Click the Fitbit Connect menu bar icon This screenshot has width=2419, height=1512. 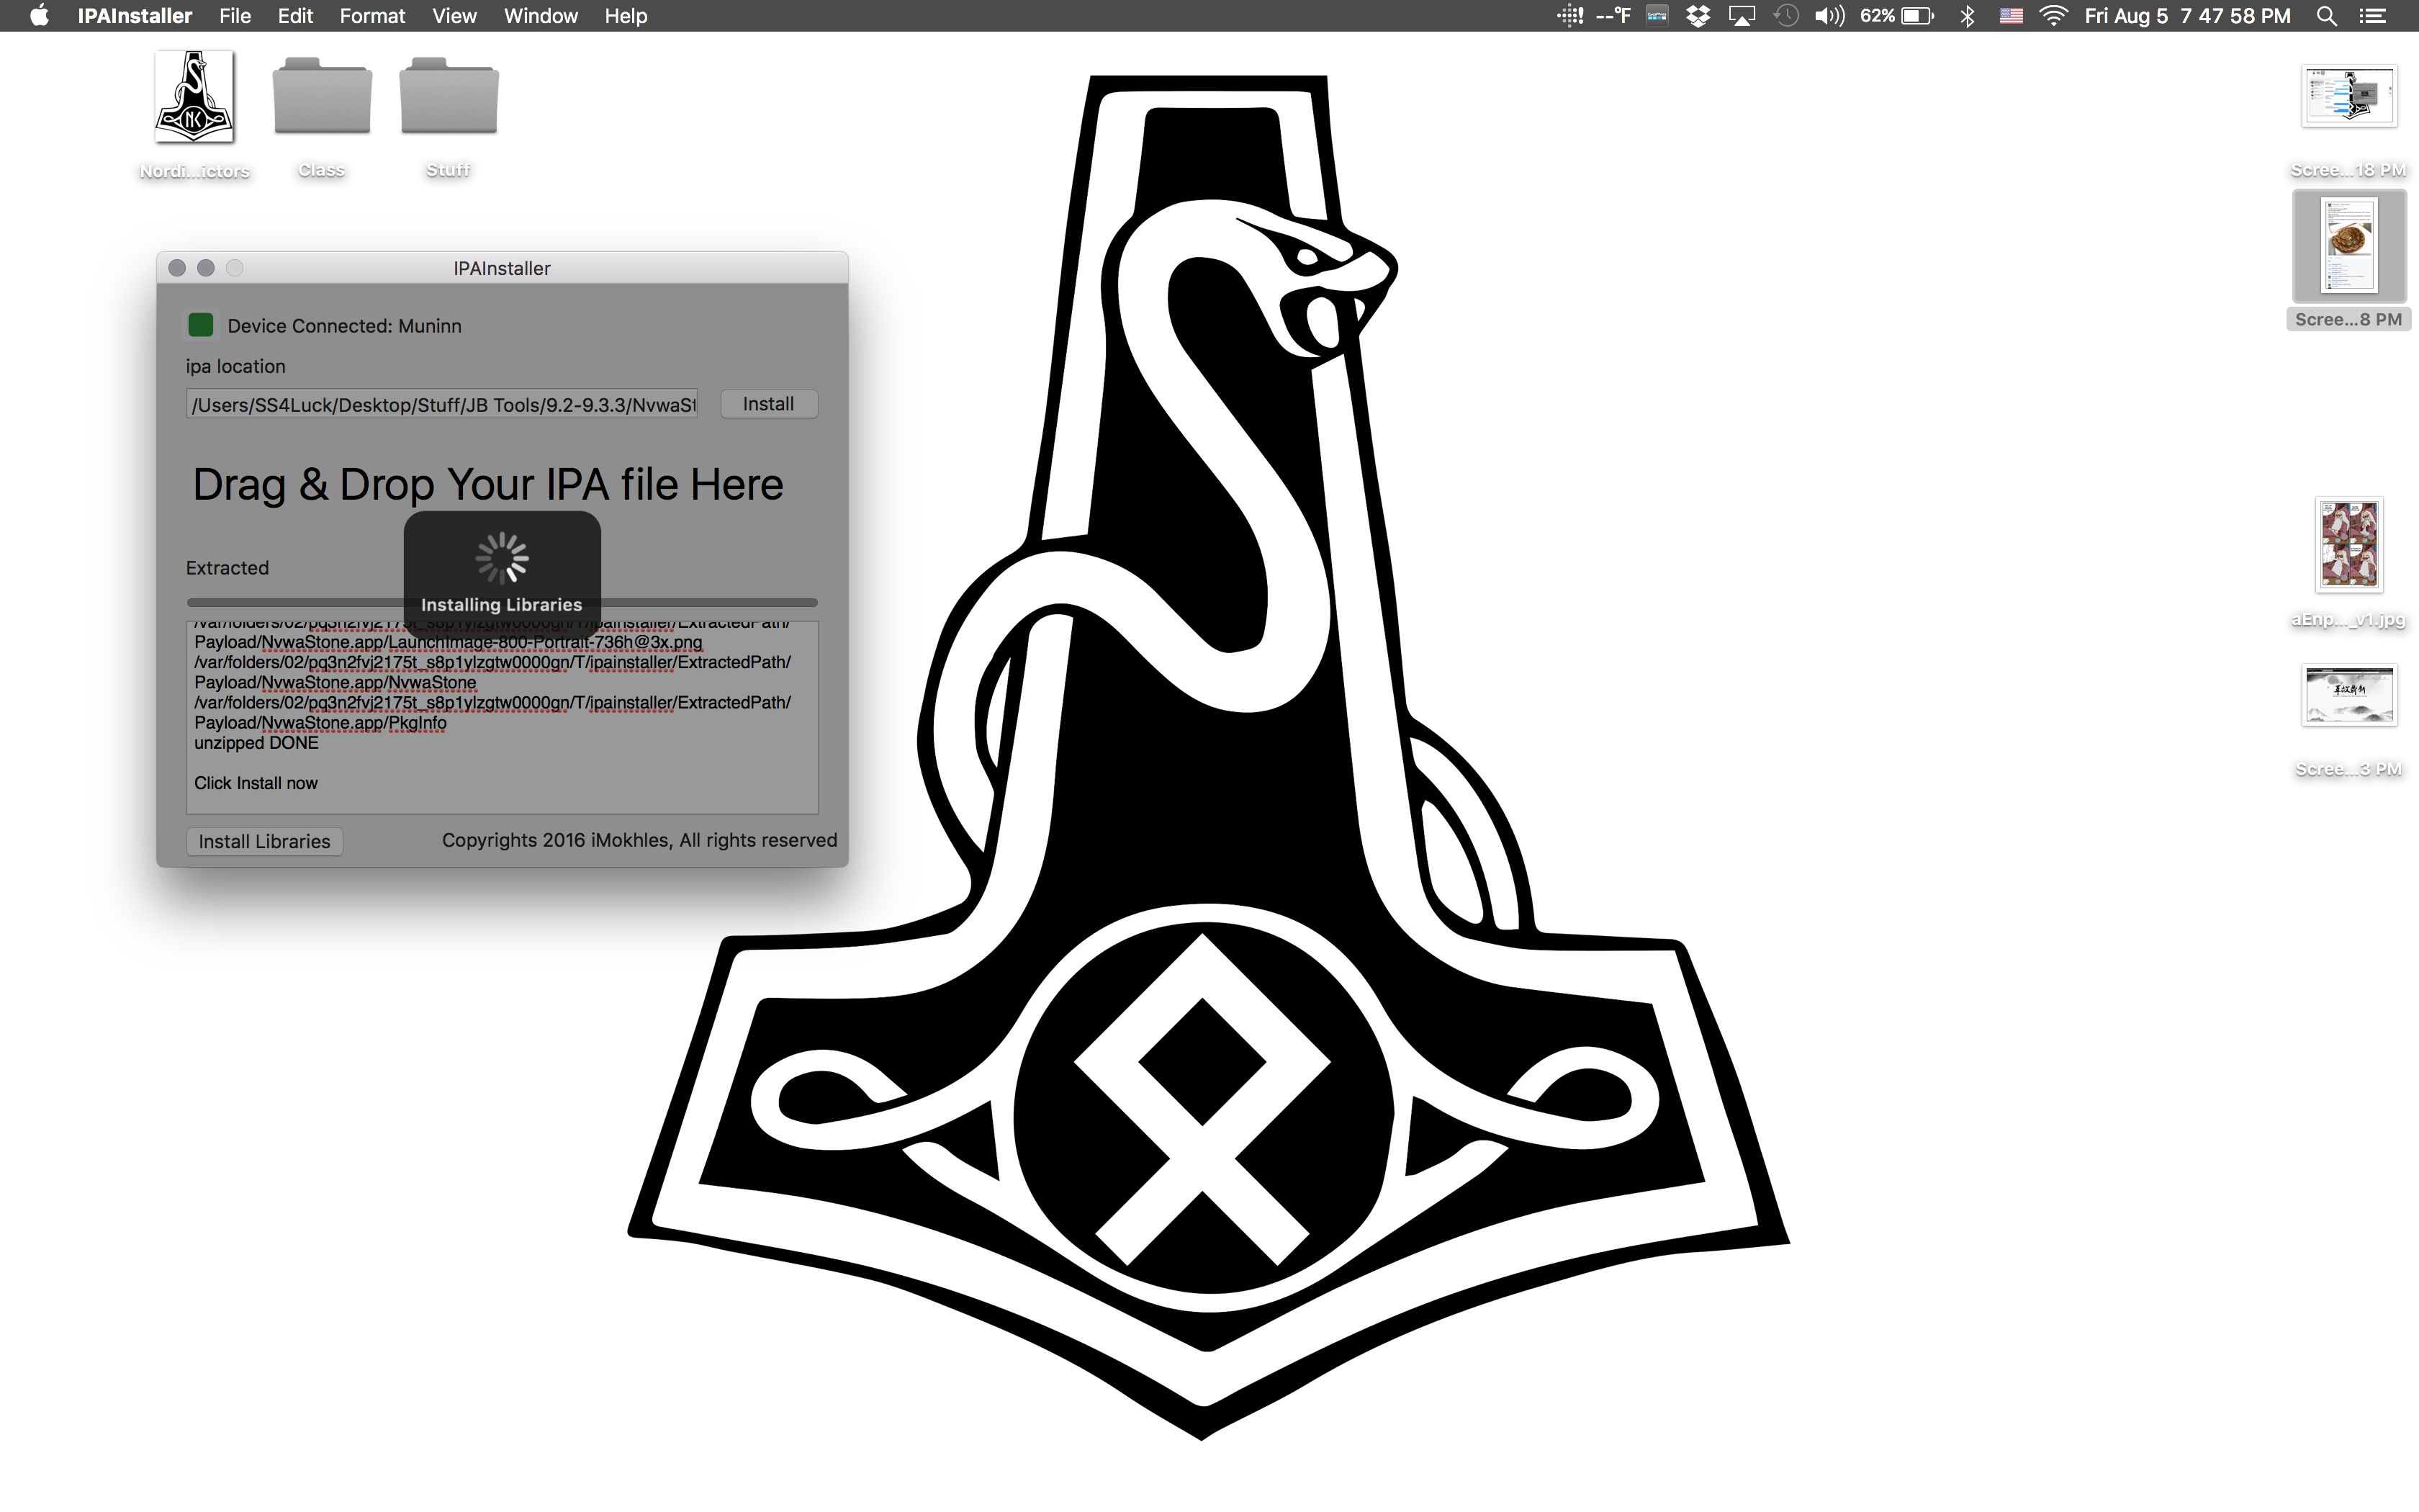tap(1570, 16)
